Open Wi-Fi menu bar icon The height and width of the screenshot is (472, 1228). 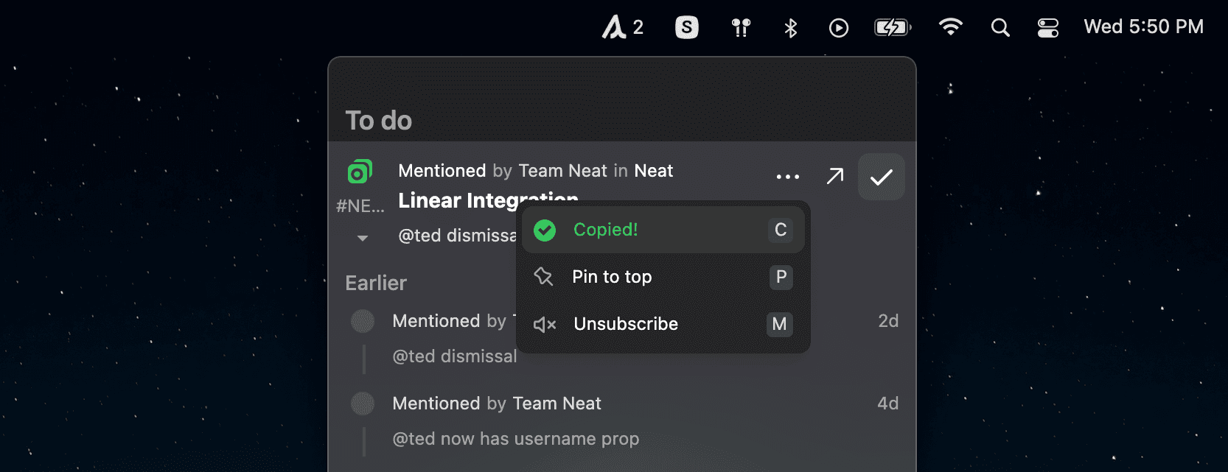click(951, 27)
